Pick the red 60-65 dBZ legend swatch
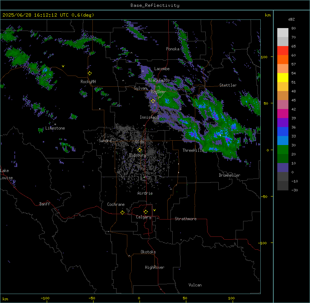 [x=283, y=50]
